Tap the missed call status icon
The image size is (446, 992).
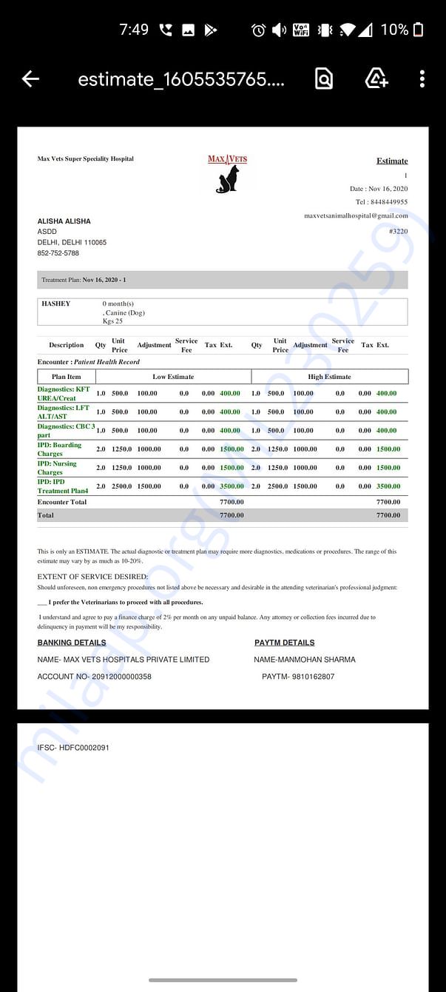point(166,30)
